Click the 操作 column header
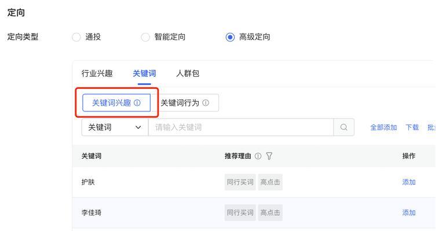 point(409,156)
